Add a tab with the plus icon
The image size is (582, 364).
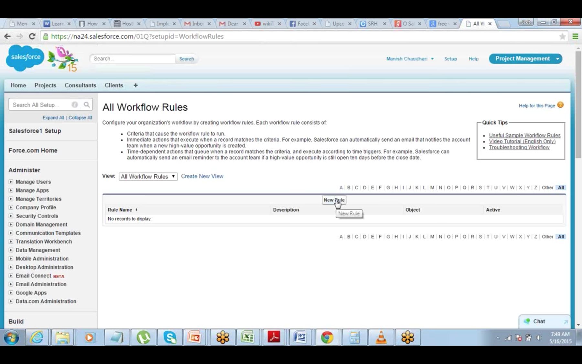coord(135,85)
